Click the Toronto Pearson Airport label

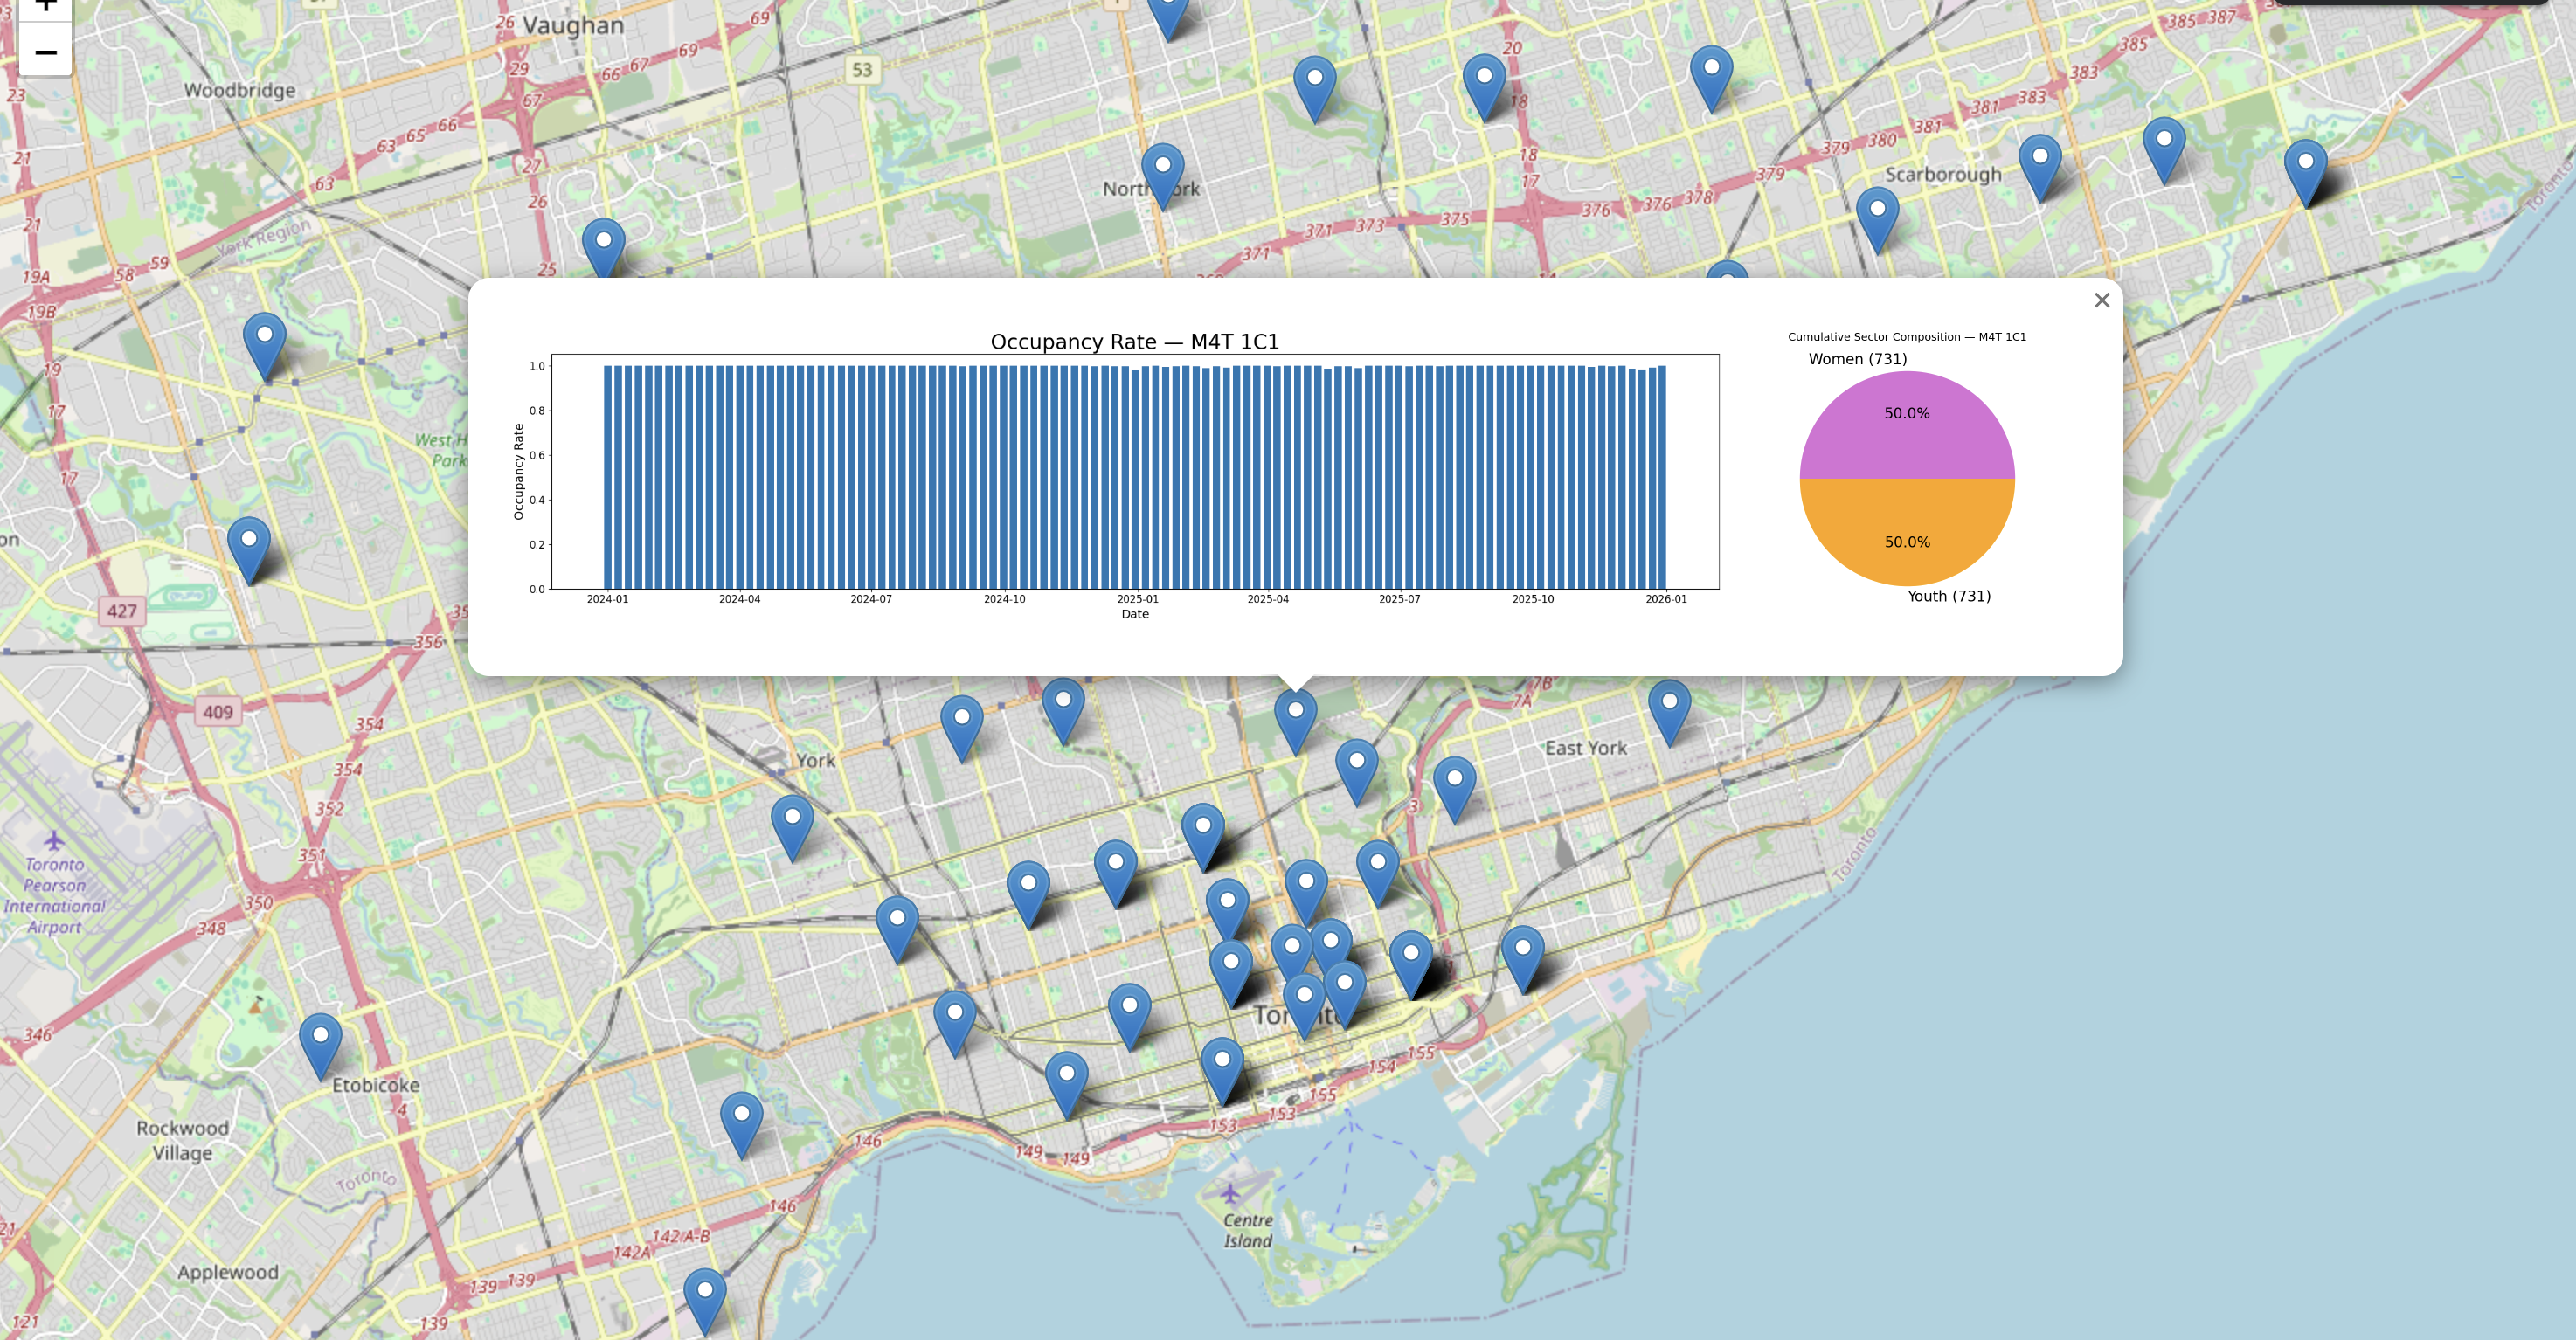pyautogui.click(x=55, y=895)
